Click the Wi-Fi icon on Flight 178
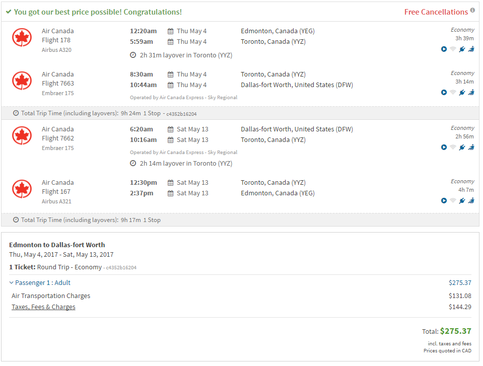Viewport: 483px width, 366px height. click(x=453, y=49)
